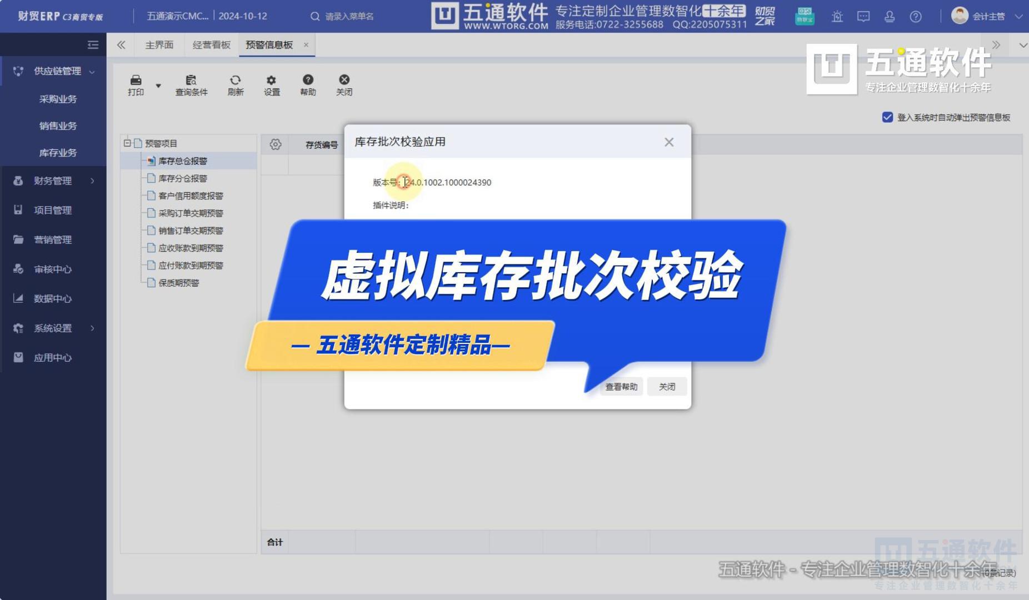
Task: Open the Print dropdown arrow
Action: tap(158, 86)
